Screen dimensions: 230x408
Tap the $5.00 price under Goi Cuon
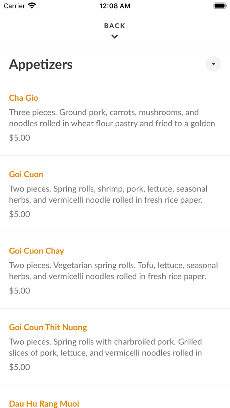tap(19, 214)
